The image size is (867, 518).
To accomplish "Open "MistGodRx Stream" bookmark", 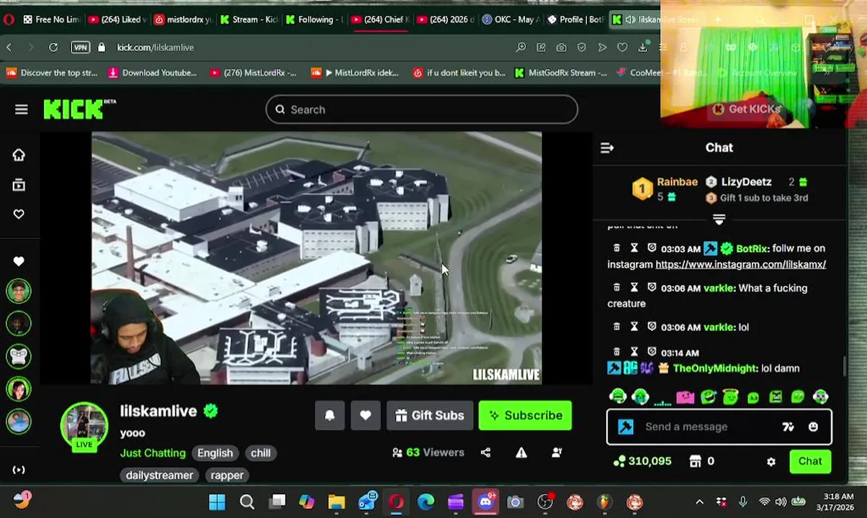I will coord(561,73).
